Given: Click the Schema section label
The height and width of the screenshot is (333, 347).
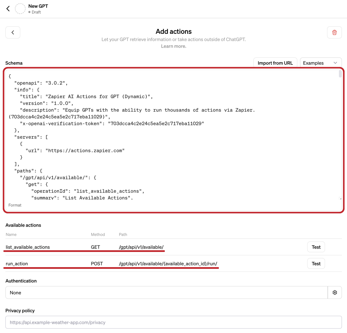Looking at the screenshot, I should point(14,63).
